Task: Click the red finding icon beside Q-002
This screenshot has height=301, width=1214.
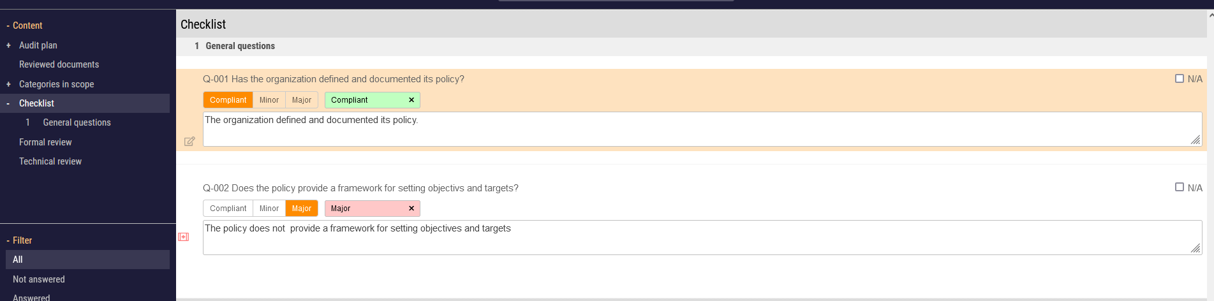Action: 184,237
